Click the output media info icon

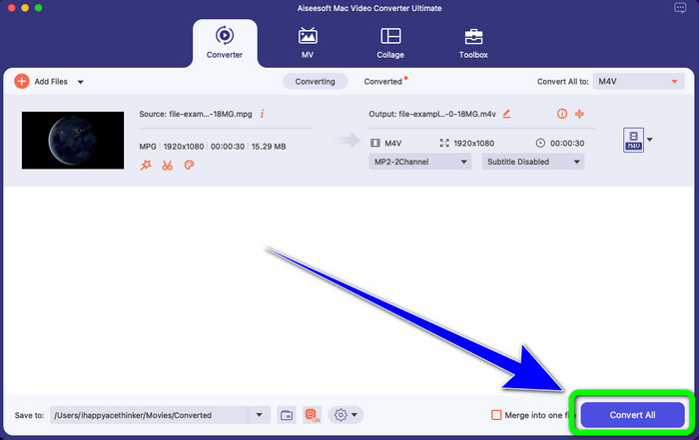point(561,114)
